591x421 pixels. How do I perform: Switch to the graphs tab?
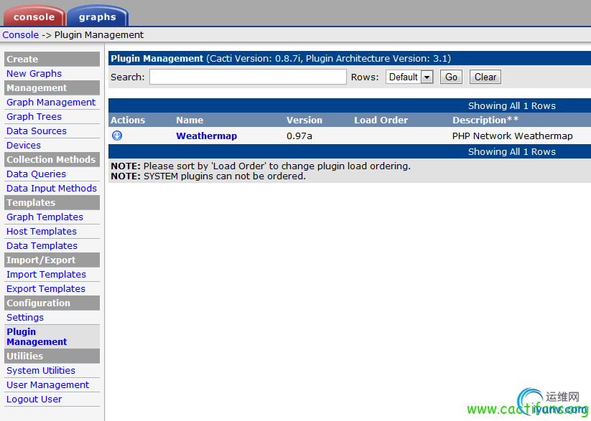pyautogui.click(x=97, y=16)
